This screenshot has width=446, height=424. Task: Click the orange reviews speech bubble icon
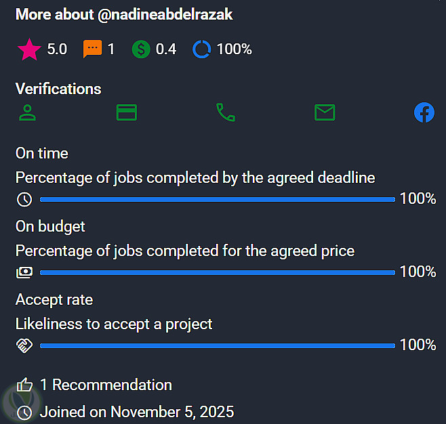(92, 49)
